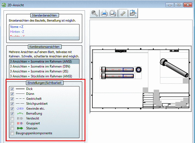
Task: Click the thread symbol icon next to Gewinde
Action: 20,109
